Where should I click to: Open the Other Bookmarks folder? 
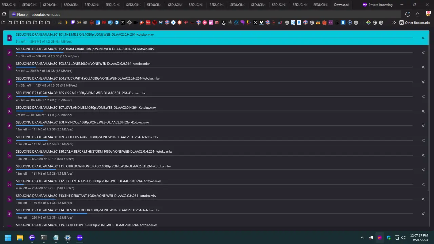415,23
